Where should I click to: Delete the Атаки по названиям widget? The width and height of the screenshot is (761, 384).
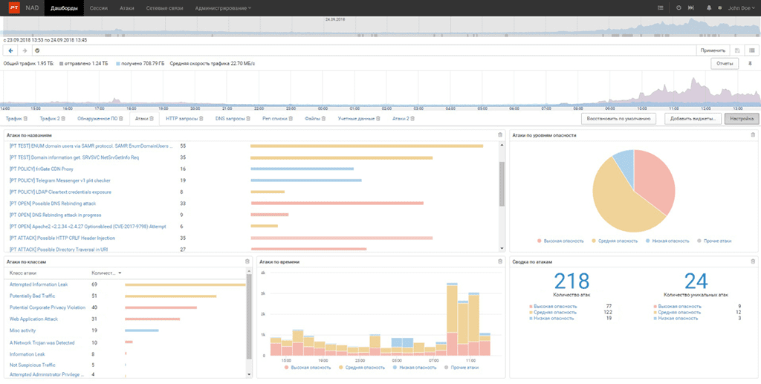(500, 135)
